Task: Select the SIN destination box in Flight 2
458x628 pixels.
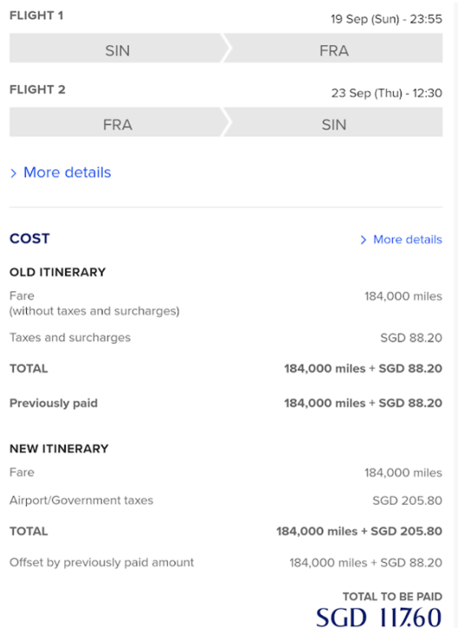Action: pos(334,122)
